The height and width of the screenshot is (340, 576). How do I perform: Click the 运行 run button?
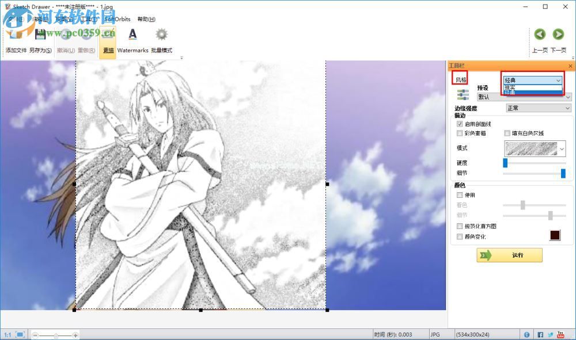(x=510, y=255)
